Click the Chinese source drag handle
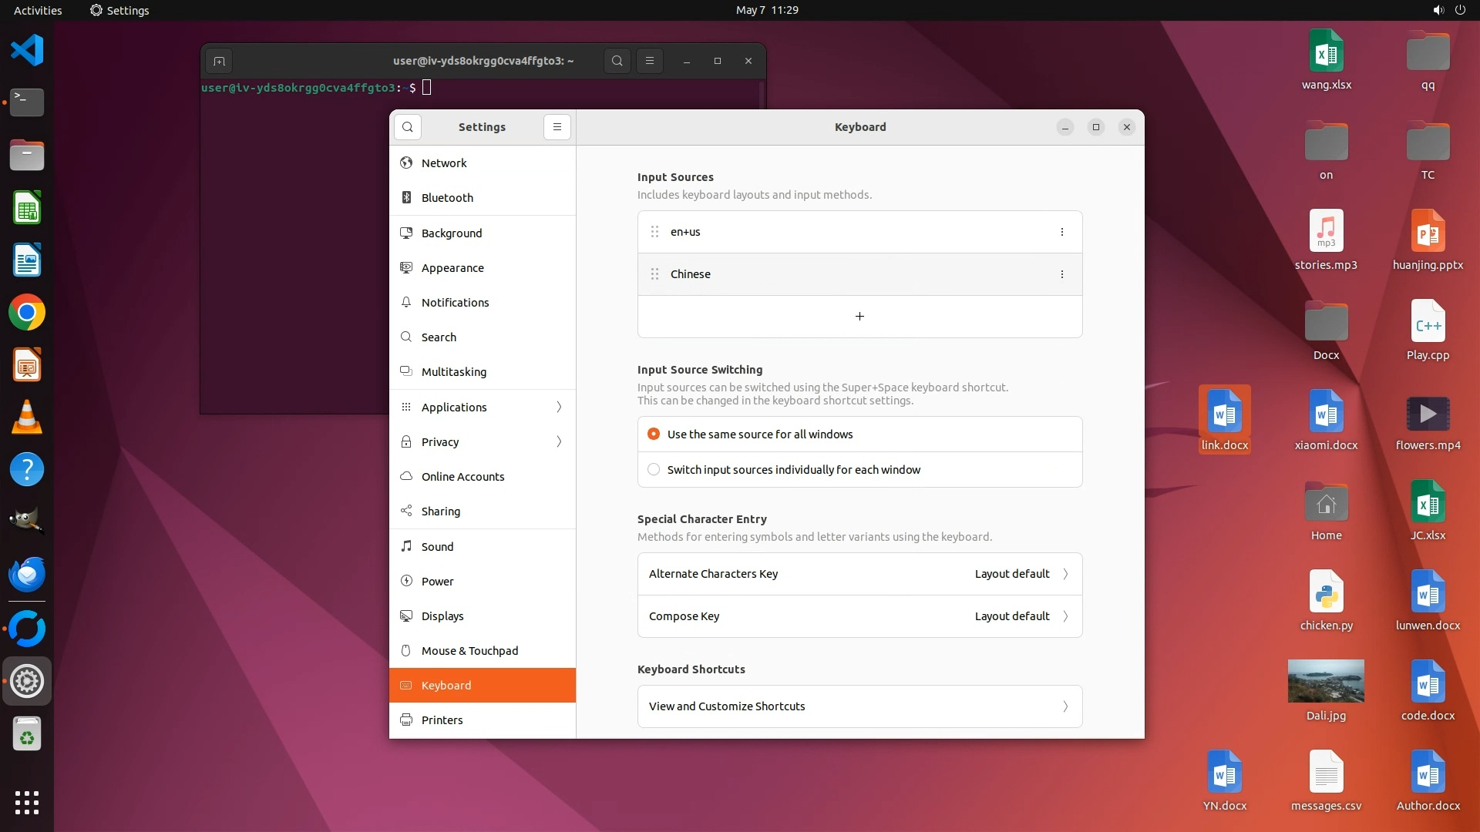Image resolution: width=1480 pixels, height=832 pixels. point(654,274)
